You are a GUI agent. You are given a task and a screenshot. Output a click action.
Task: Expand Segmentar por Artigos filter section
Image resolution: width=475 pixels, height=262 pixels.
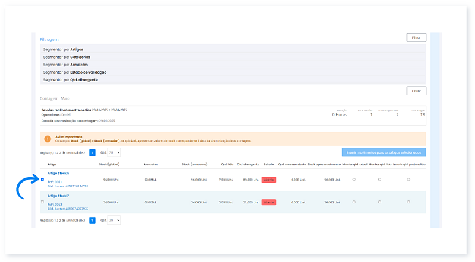(x=64, y=49)
